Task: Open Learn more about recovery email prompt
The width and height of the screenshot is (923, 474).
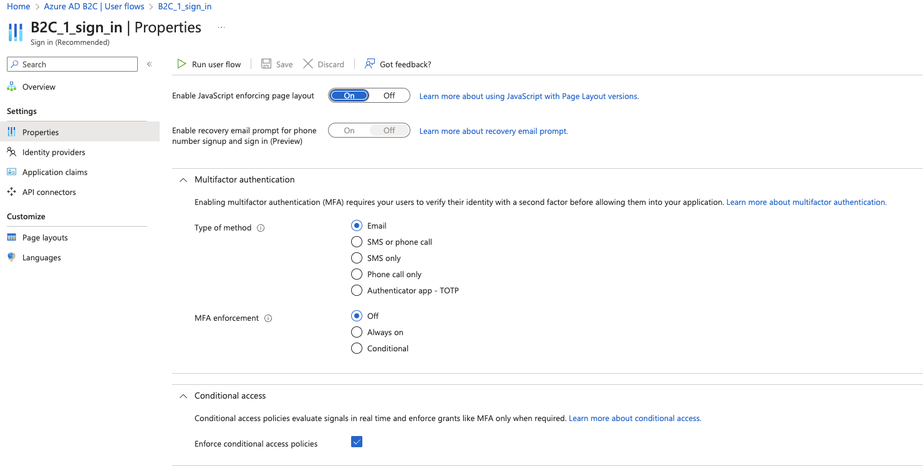Action: 494,131
